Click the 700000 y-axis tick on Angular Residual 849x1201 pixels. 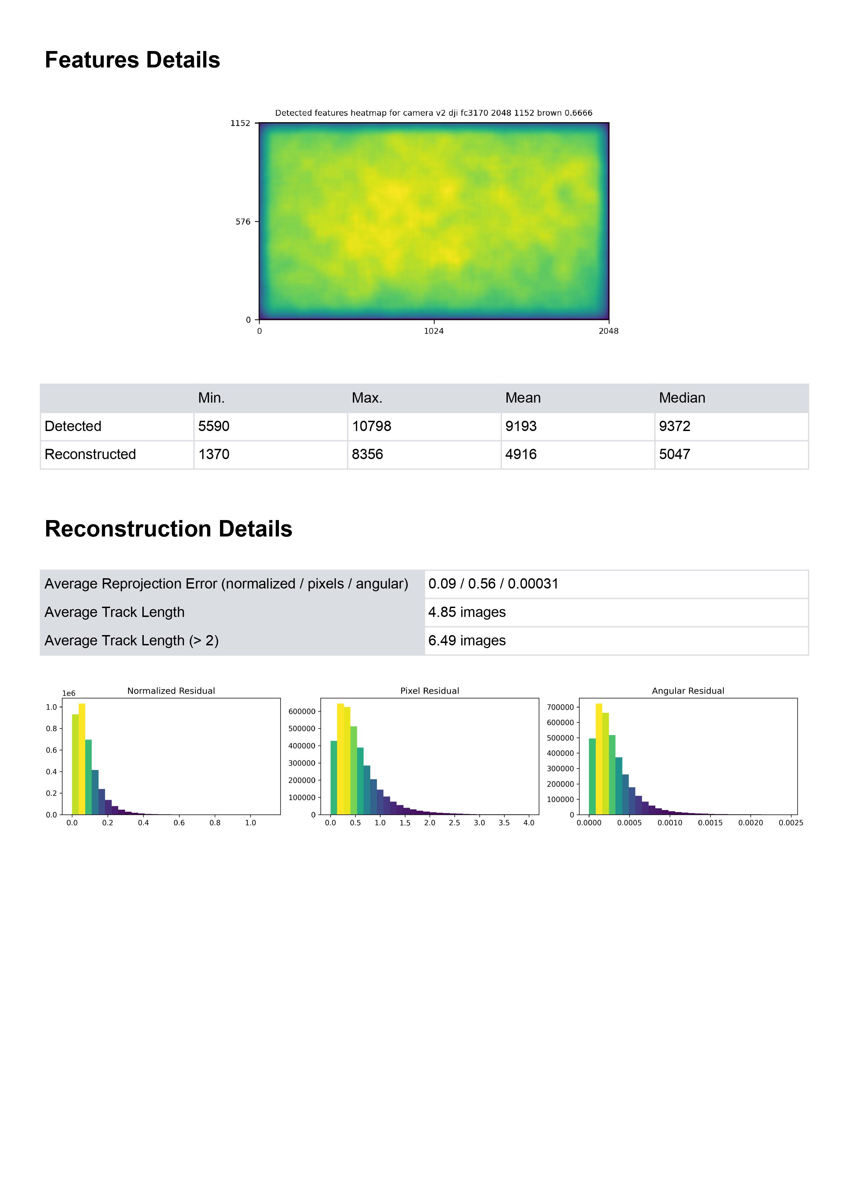561,707
